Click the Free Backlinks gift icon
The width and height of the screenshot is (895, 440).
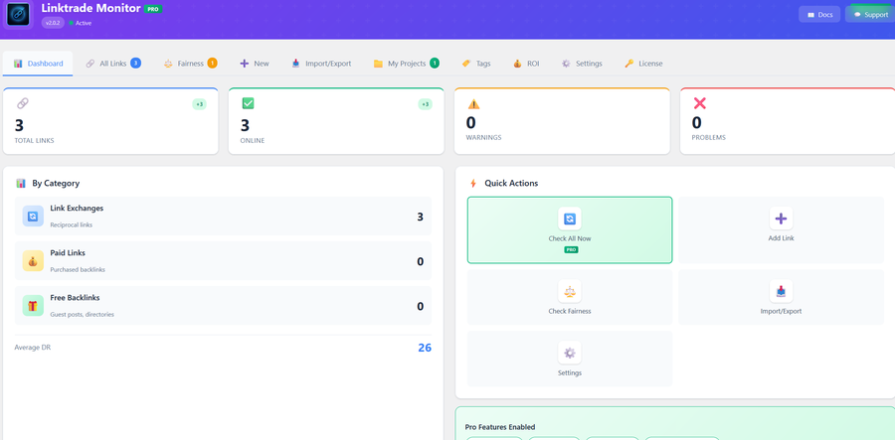click(33, 306)
